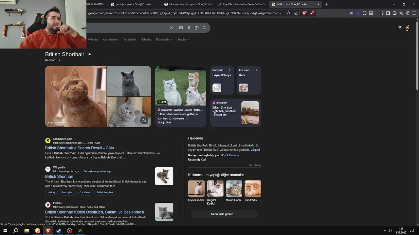Show hidden system tray icons
This screenshot has width=419, height=235.
tap(385, 231)
